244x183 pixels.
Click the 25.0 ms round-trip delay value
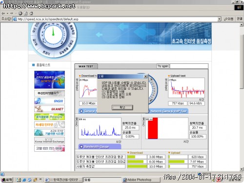tap(130, 128)
